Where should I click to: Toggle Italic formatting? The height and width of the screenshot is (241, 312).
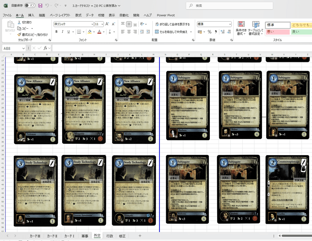point(63,32)
